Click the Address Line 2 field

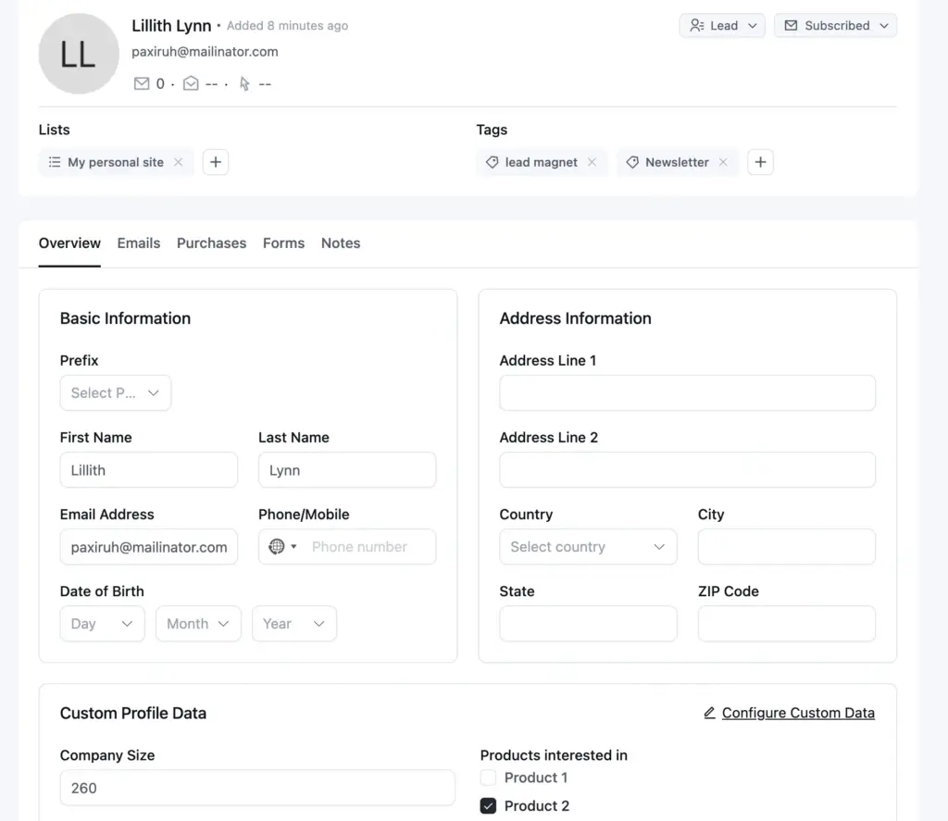(x=688, y=470)
